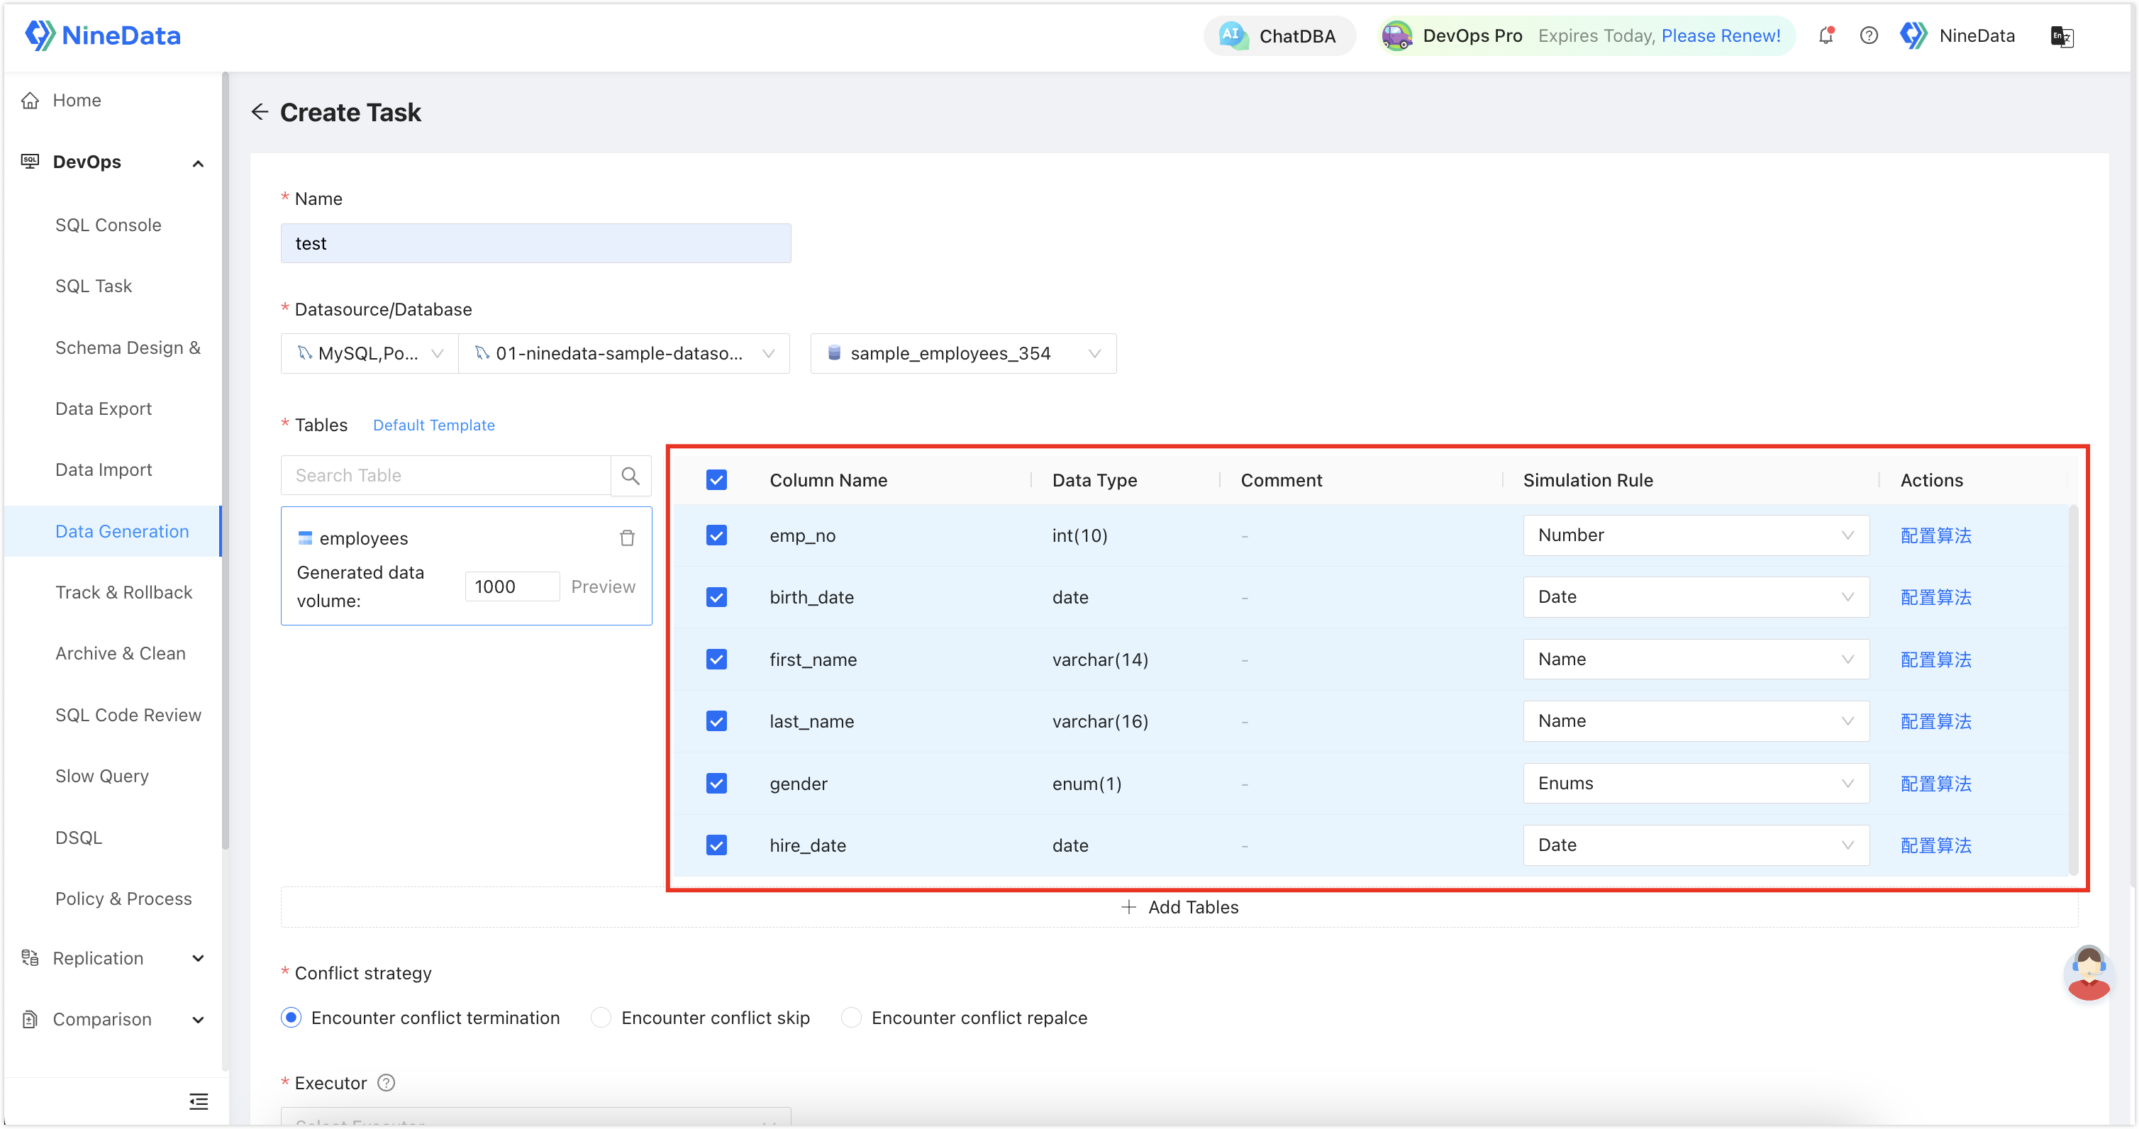Collapse the sidebar using the bottom menu icon
Image resolution: width=2139 pixels, height=1129 pixels.
point(199,1101)
